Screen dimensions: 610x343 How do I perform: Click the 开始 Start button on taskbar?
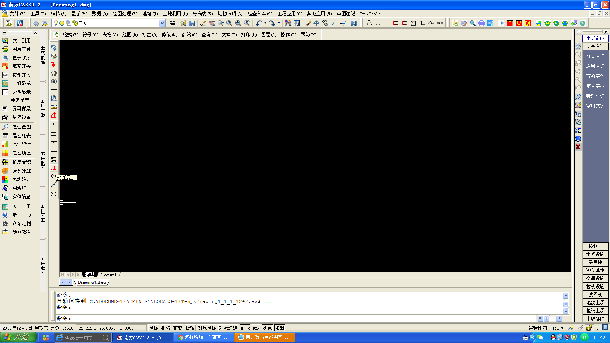[18, 337]
